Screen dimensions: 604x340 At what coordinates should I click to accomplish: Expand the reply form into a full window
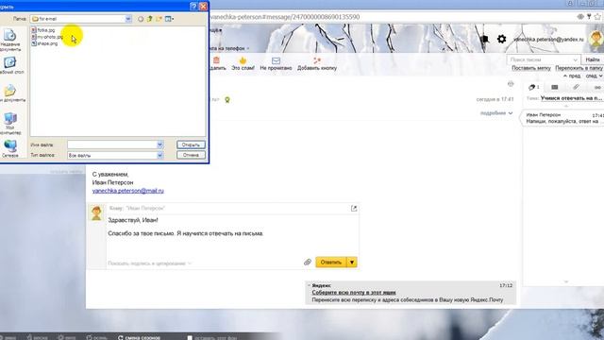[x=354, y=208]
